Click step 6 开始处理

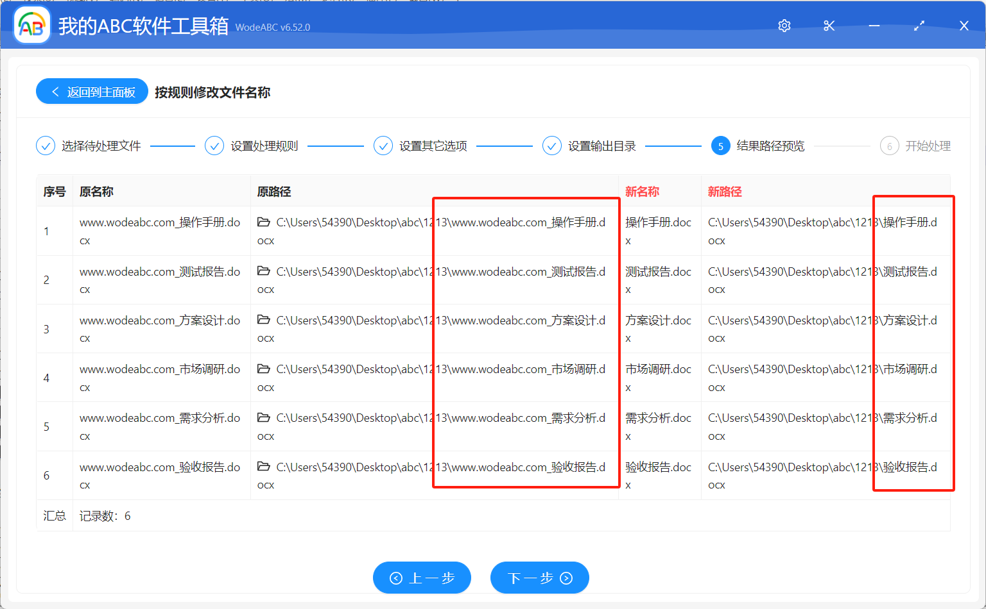pos(915,146)
